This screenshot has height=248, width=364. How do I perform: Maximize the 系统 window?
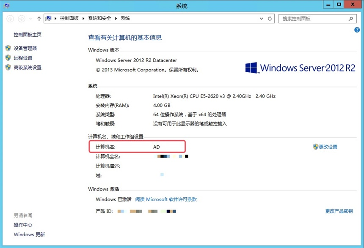pos(339,5)
